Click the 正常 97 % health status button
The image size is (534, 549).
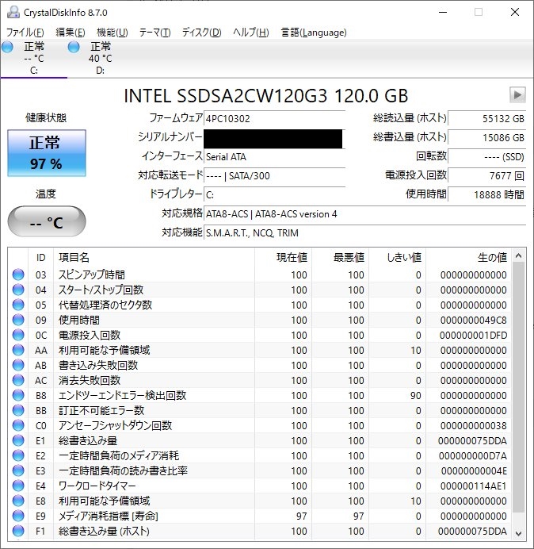(47, 153)
